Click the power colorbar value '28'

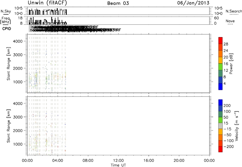point(226,44)
